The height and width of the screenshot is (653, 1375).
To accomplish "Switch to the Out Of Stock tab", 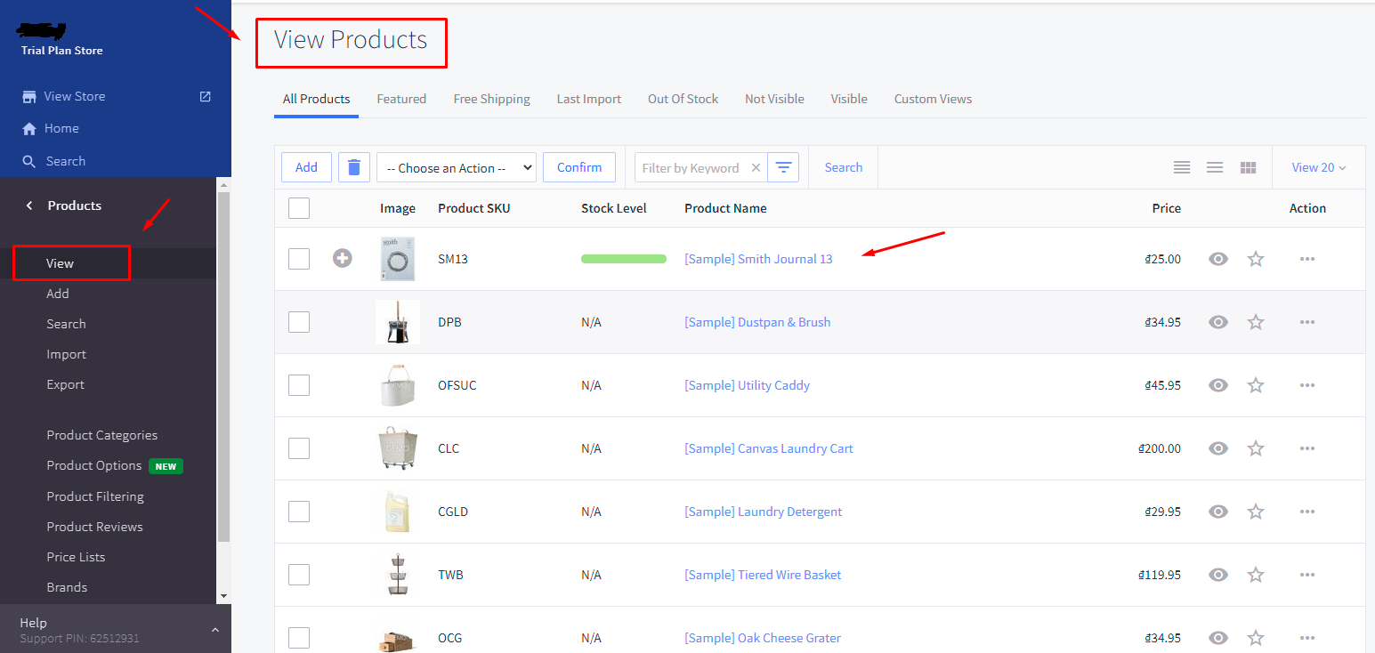I will tap(683, 99).
